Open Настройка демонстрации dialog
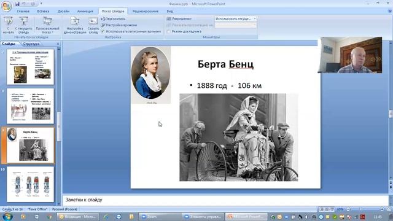 [75, 25]
